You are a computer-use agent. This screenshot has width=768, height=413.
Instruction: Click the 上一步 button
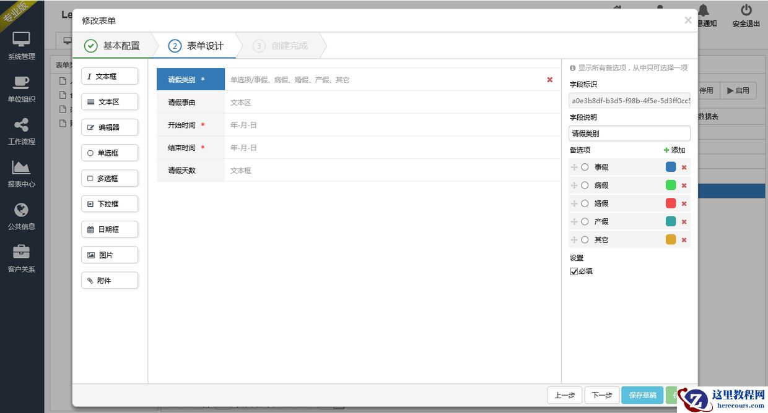point(565,396)
